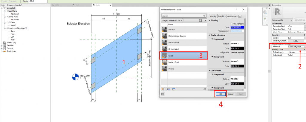Viewport: 306px width, 122px height.
Task: Click the Revit Links icon in Project Browser
Action: click(x=4, y=51)
